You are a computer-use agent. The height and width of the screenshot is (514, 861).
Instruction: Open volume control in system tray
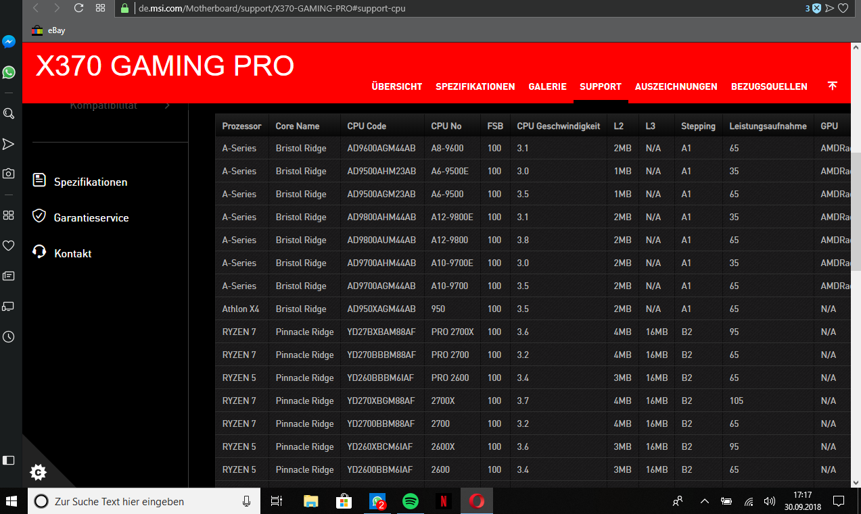(769, 501)
